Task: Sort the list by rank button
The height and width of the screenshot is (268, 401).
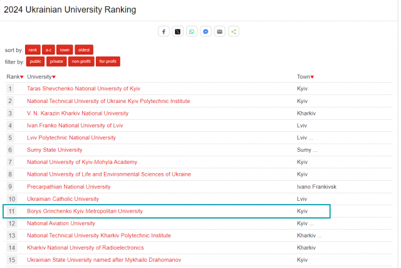Action: tap(33, 50)
